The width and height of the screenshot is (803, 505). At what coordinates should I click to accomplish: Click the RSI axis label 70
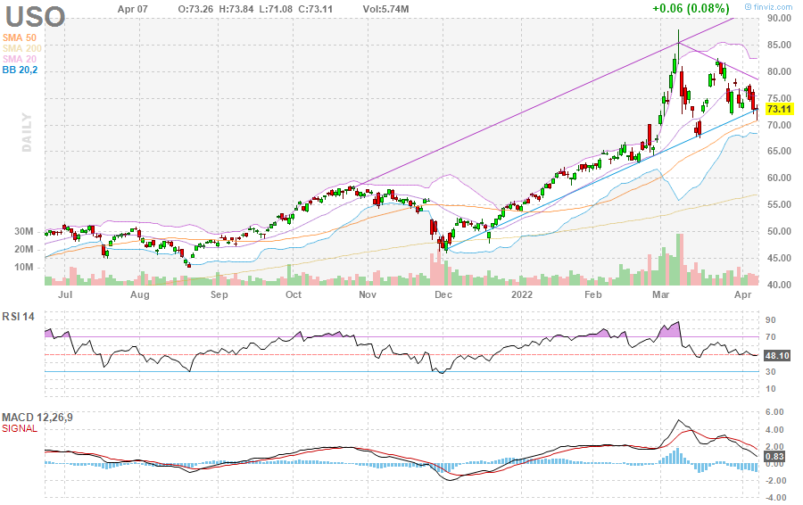coord(770,337)
